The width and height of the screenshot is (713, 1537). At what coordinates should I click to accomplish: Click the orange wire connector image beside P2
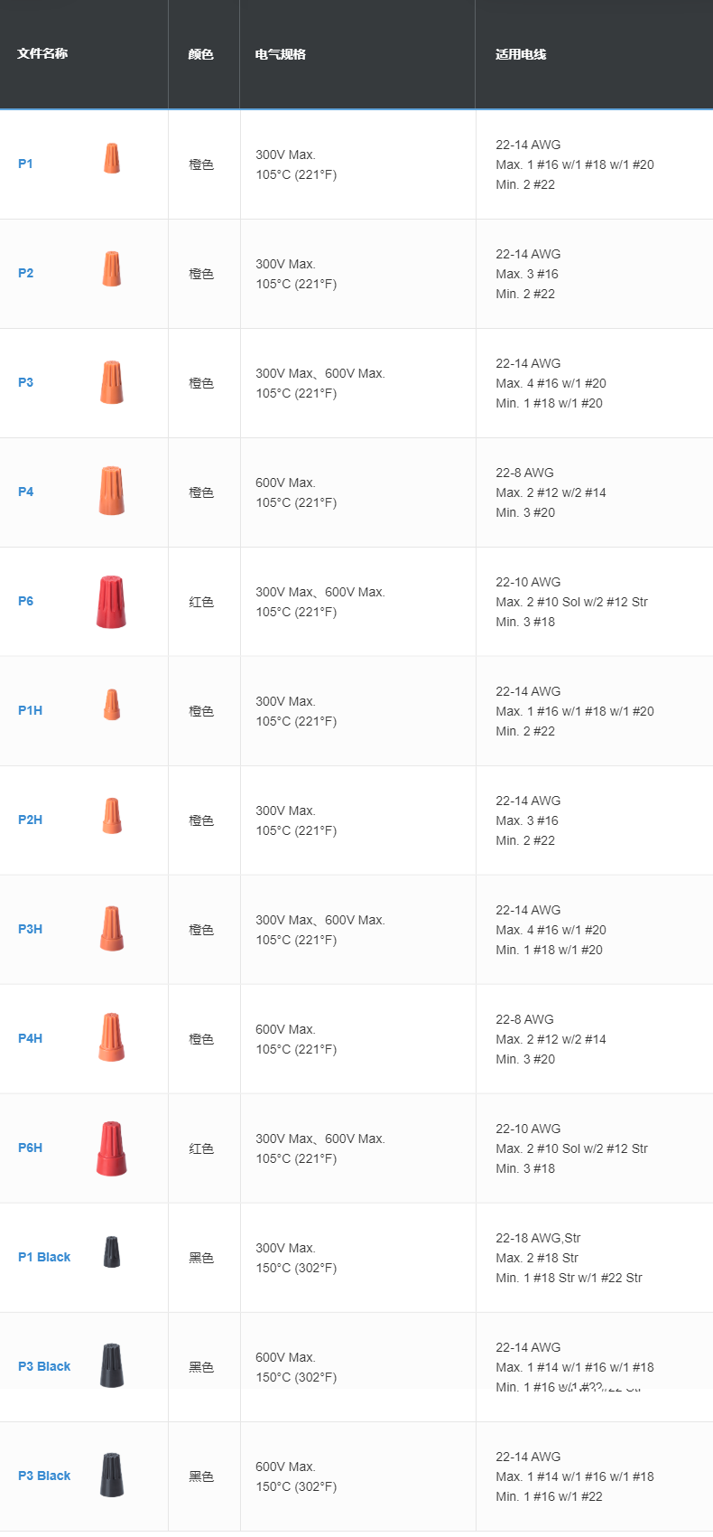tap(111, 268)
